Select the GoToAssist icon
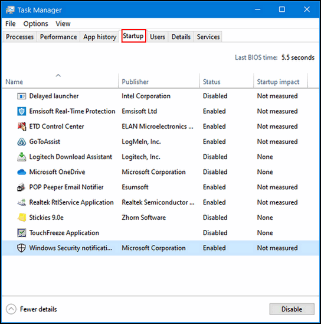This screenshot has height=324, width=321. (21, 142)
